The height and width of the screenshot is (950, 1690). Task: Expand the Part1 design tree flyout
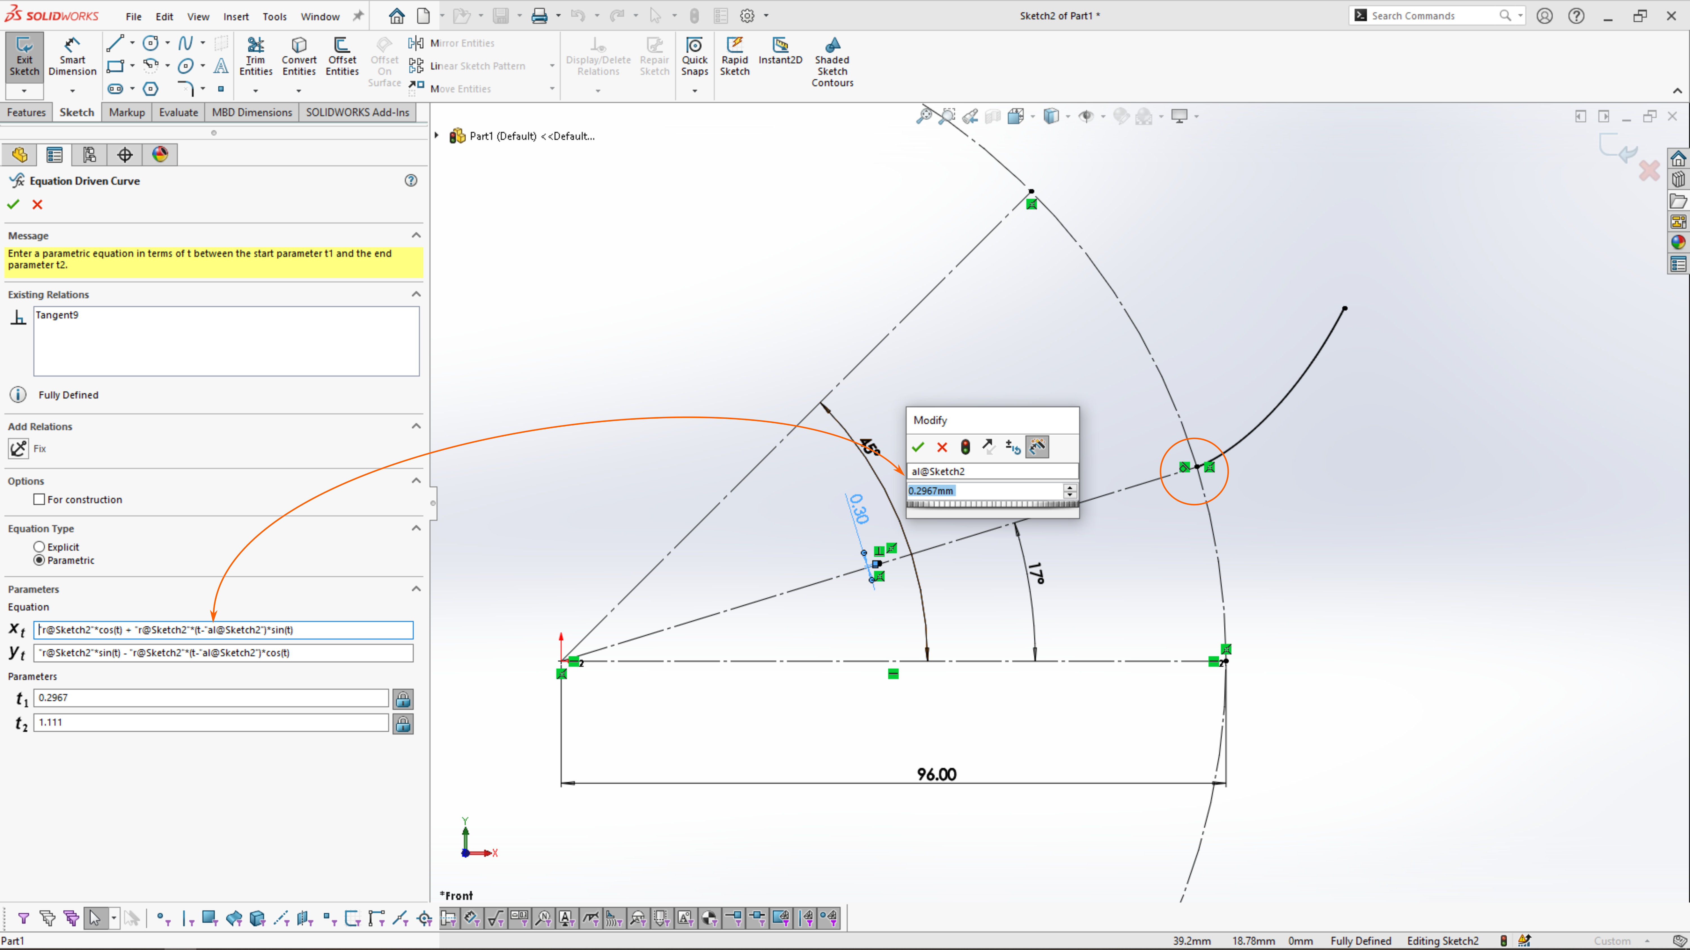pyautogui.click(x=436, y=136)
